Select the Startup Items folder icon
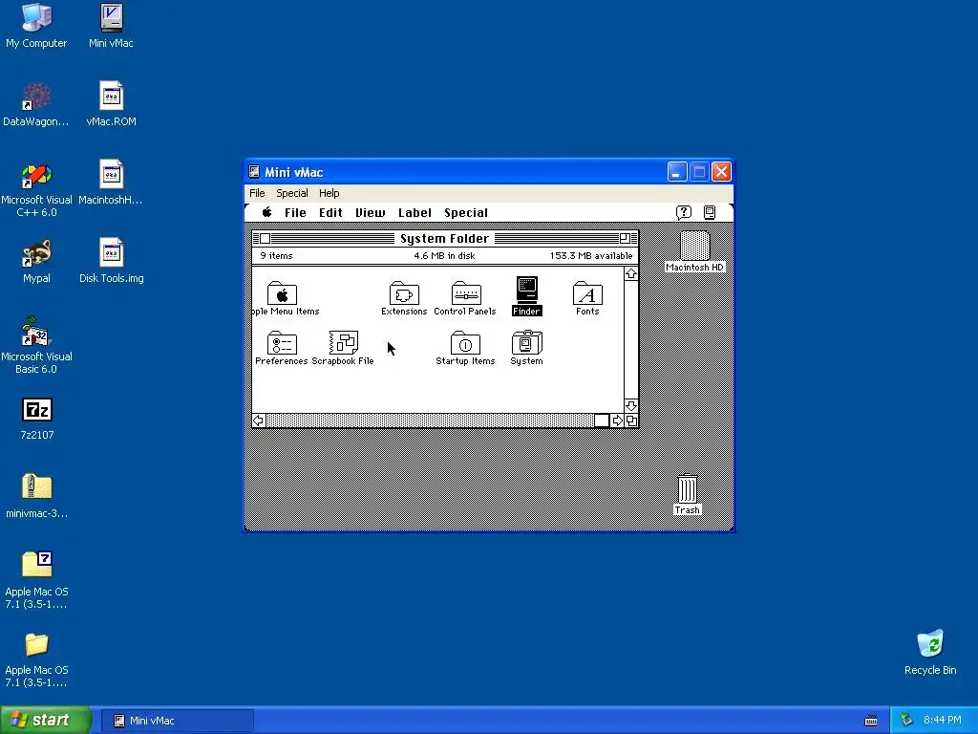 tap(465, 343)
